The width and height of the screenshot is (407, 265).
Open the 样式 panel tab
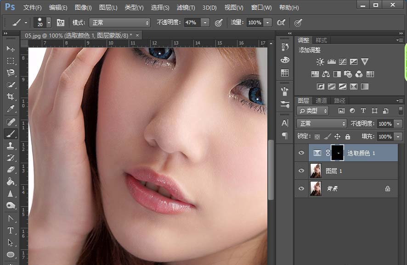pyautogui.click(x=322, y=40)
